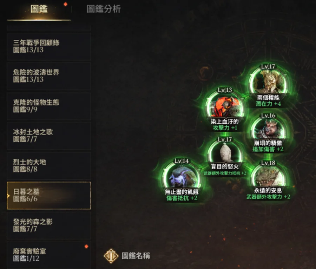Image resolution: width=316 pixels, height=269 pixels.
Task: Select 冰封土地之歌 collection entry
Action: click(x=49, y=136)
